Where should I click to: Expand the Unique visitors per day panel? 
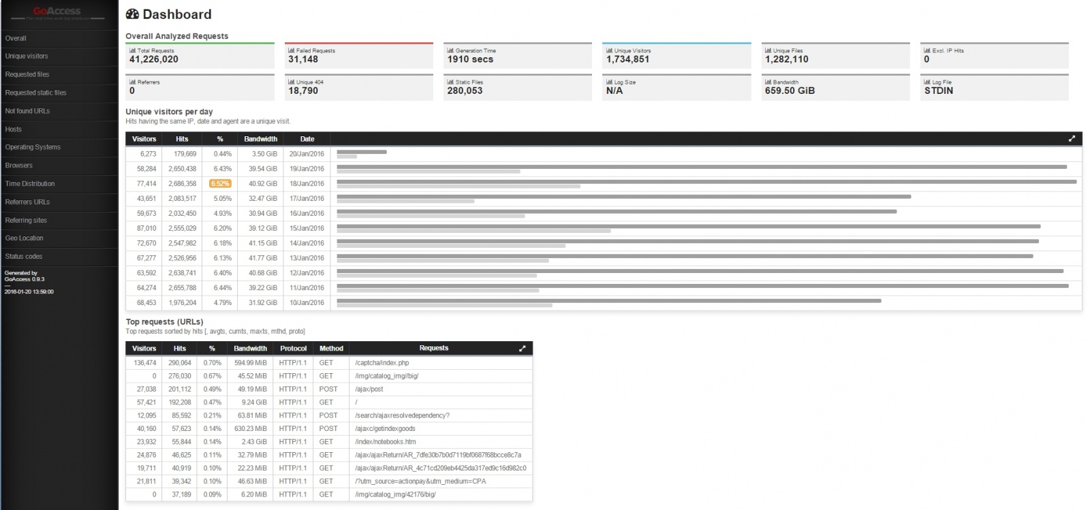1072,139
